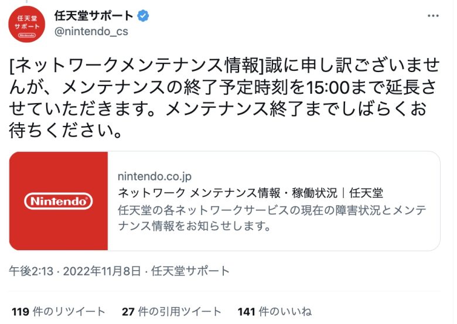Click the link card description text
This screenshot has height=324, width=457.
271,217
